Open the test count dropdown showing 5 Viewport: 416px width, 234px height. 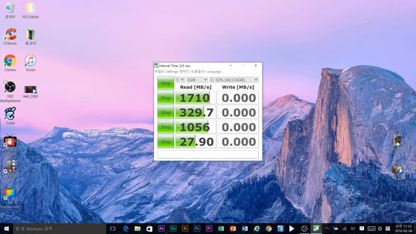180,79
